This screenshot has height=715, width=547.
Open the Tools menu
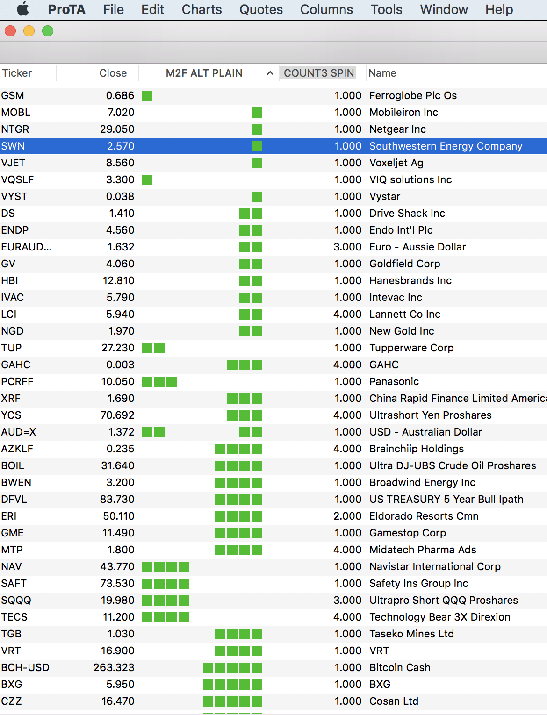[387, 9]
